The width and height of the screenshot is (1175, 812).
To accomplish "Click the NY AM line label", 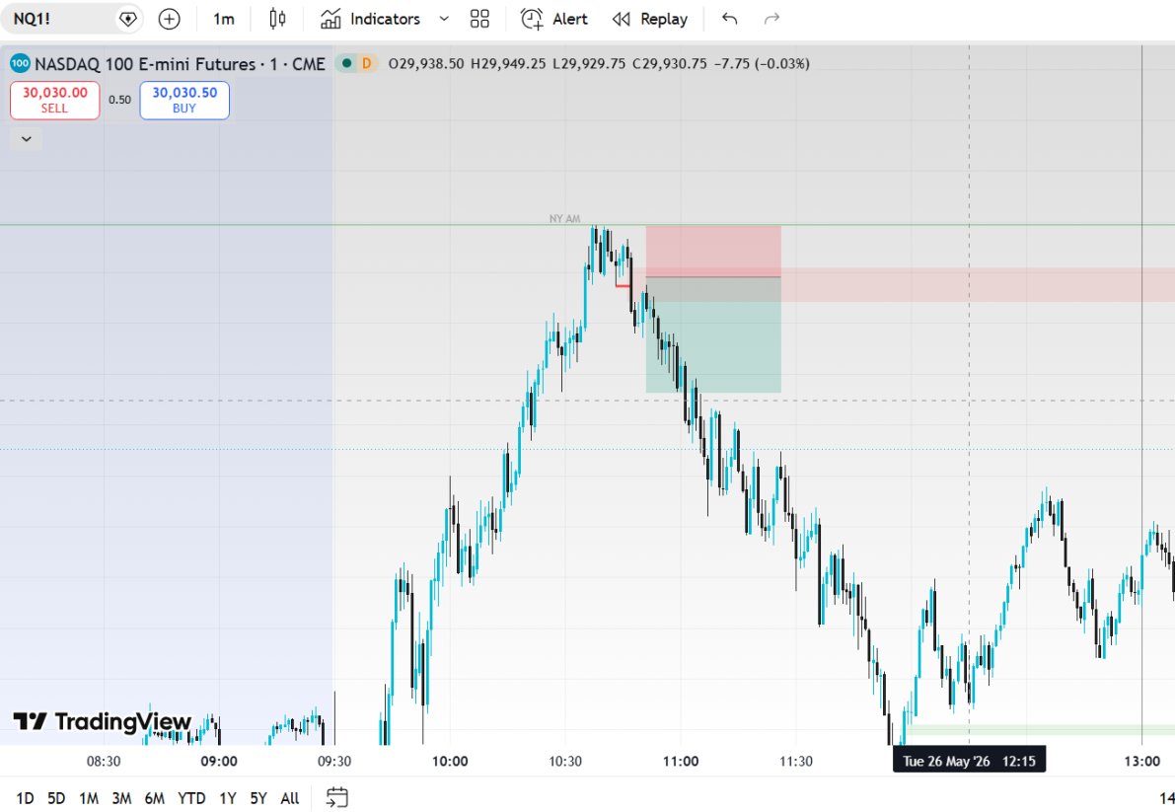I will 564,219.
